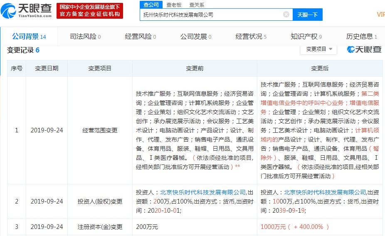
Task: Open the 历史信息 tab
Action: pyautogui.click(x=361, y=37)
